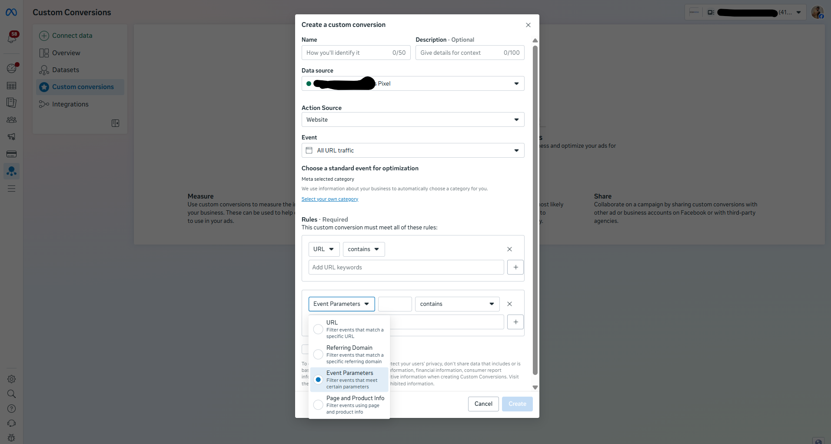Viewport: 831px width, 444px height.
Task: Collapse the navigation panel icon
Action: click(x=115, y=123)
